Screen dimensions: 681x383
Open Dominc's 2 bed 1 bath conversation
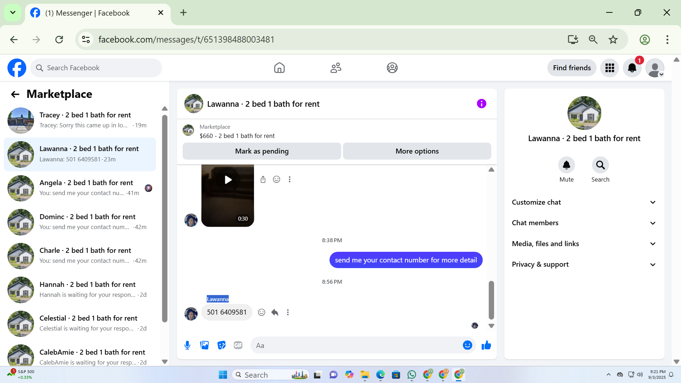tap(80, 222)
